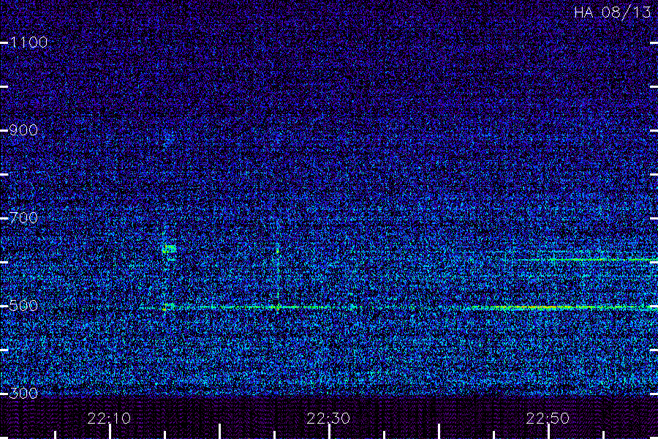Click the 22:30 time label
658x439 pixels.
point(328,419)
